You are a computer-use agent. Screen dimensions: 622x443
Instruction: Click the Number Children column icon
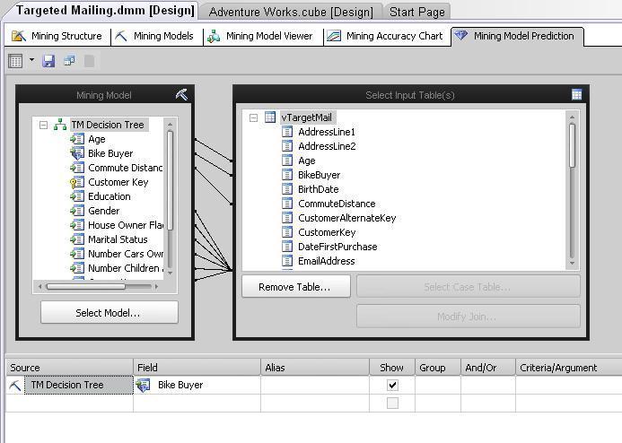click(77, 268)
